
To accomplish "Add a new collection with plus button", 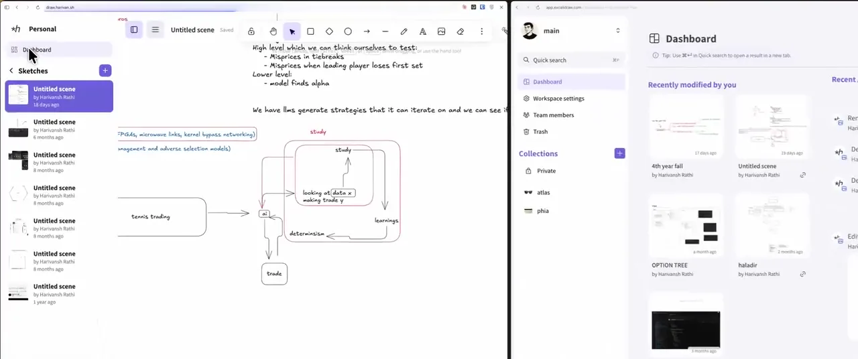I will (619, 153).
